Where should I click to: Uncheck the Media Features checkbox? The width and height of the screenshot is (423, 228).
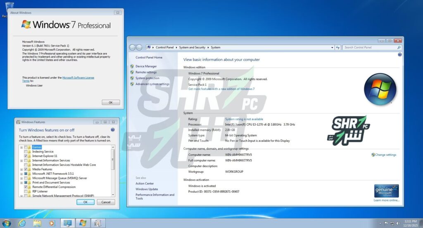point(26,169)
